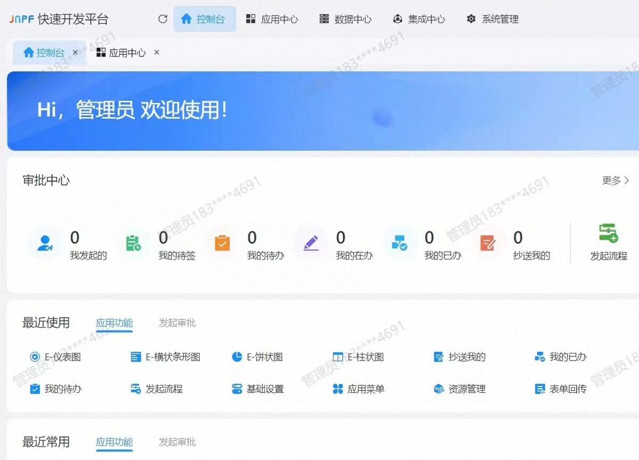Click the 资源管理 cube icon
The height and width of the screenshot is (460, 639).
click(439, 389)
